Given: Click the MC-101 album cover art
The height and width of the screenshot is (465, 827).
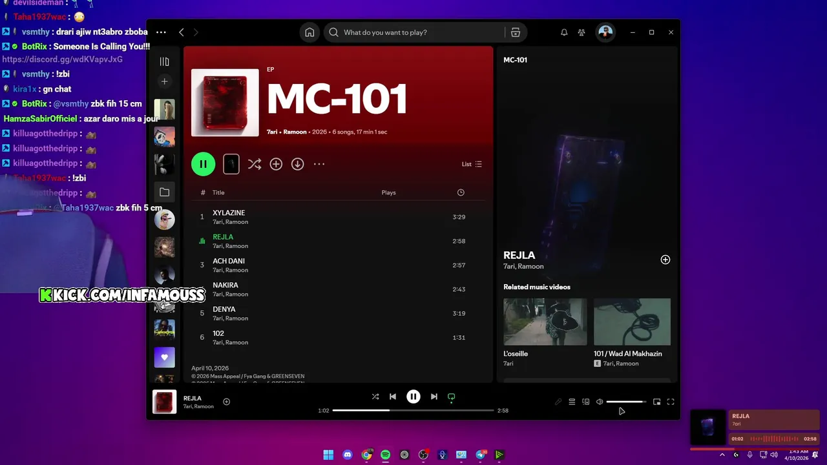Looking at the screenshot, I should point(225,103).
